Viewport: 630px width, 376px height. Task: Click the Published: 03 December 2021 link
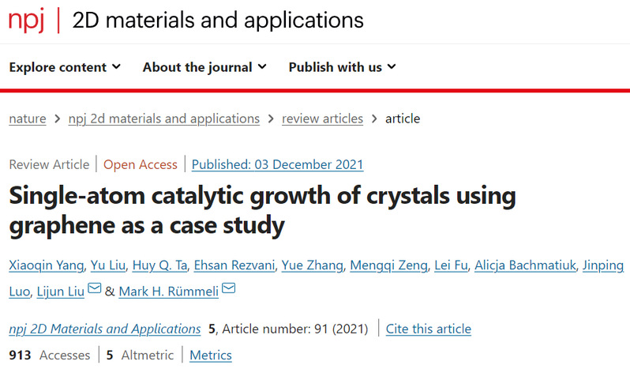277,164
